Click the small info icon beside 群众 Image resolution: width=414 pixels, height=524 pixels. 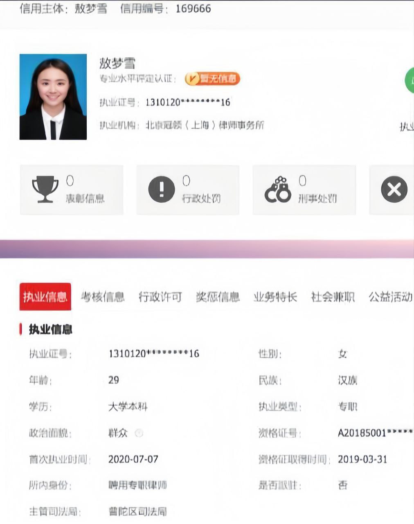(x=139, y=433)
